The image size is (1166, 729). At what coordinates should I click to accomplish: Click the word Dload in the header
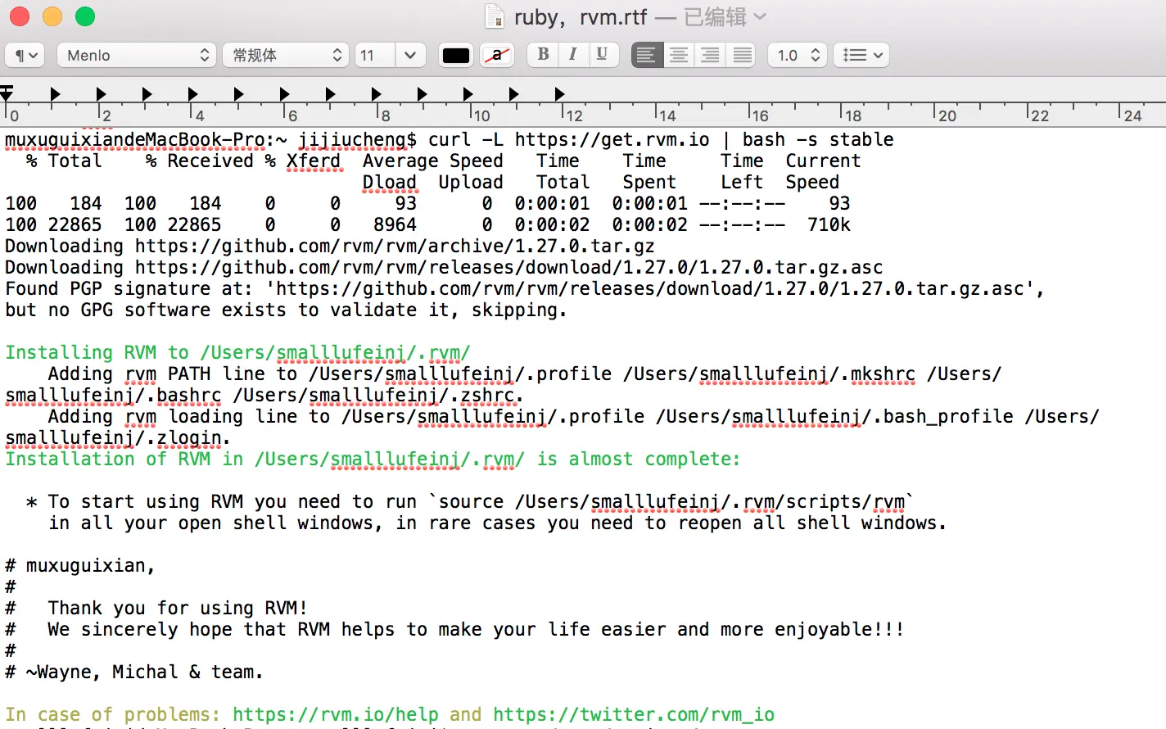pyautogui.click(x=390, y=182)
